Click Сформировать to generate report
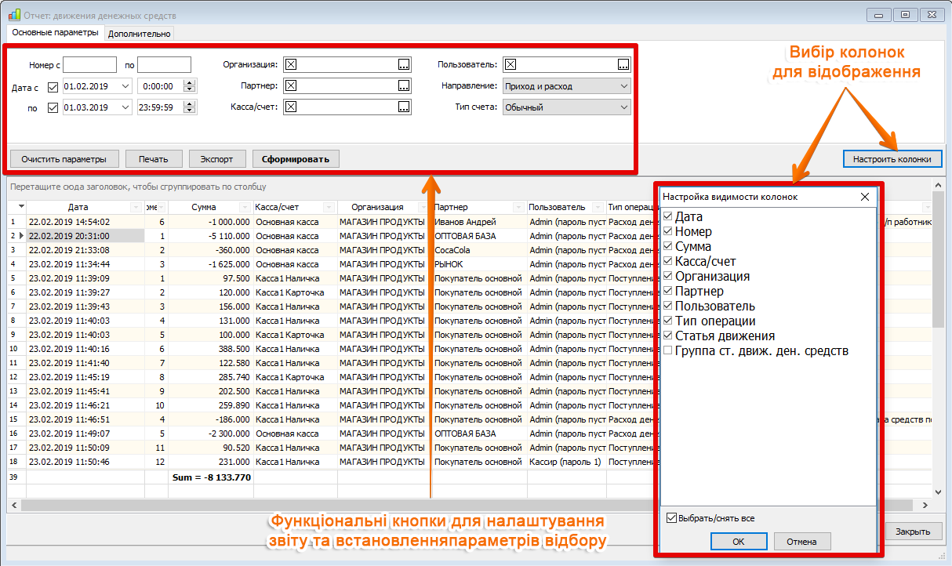This screenshot has height=566, width=952. click(x=296, y=158)
